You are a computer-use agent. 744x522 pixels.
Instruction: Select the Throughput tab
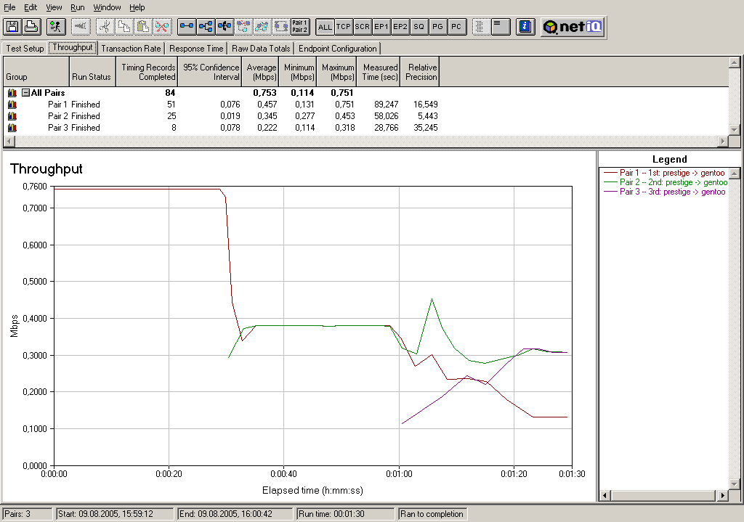(73, 47)
